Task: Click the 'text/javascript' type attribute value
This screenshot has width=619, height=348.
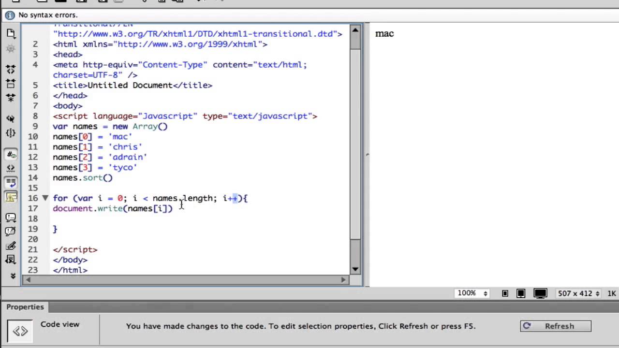Action: (x=270, y=116)
